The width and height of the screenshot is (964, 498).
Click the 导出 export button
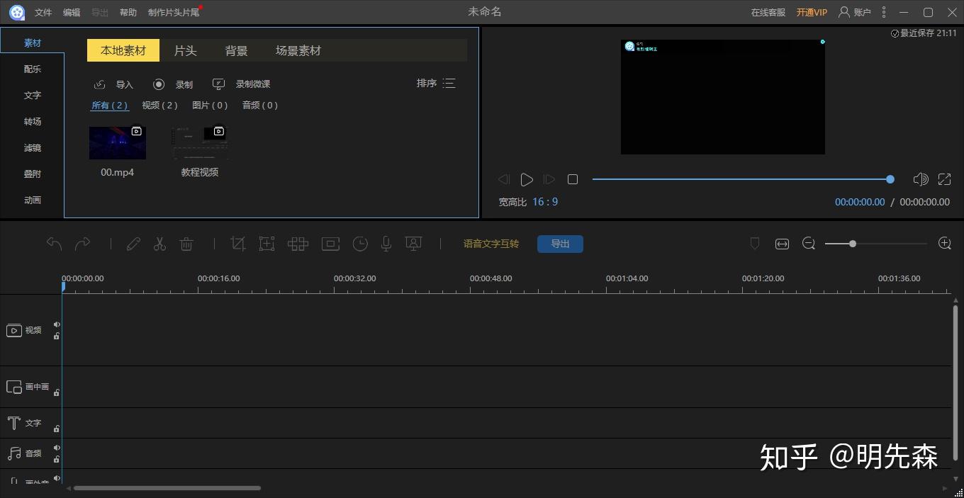click(560, 244)
